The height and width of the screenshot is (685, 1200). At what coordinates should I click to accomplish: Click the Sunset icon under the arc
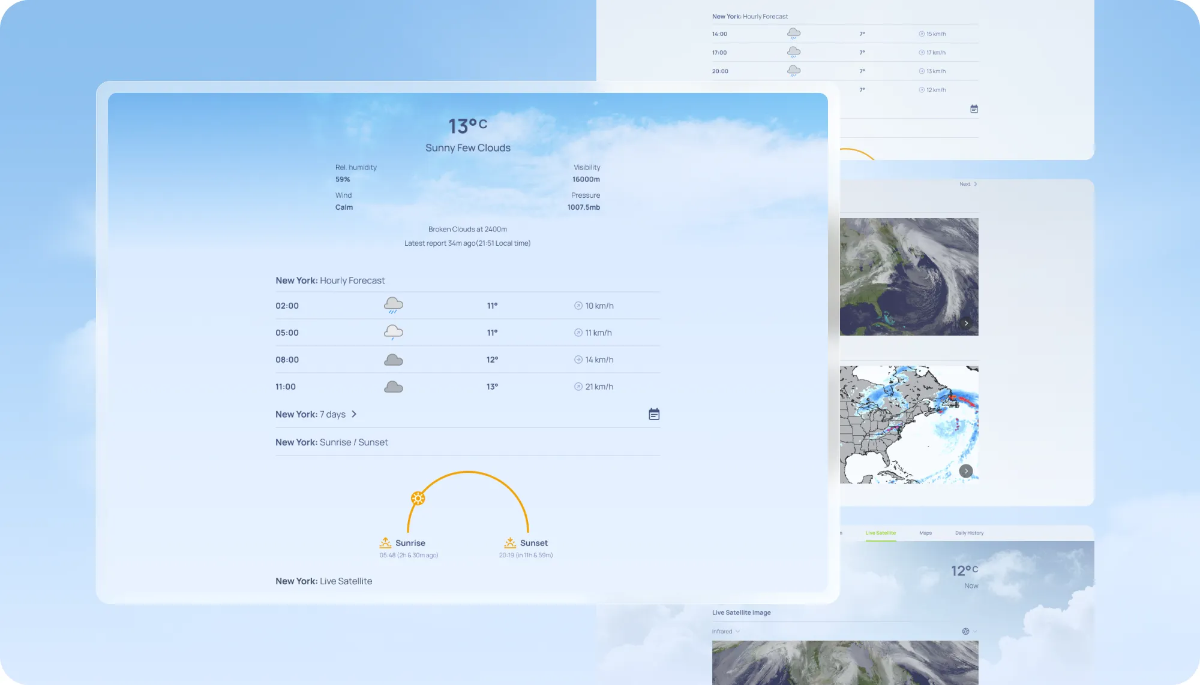510,543
